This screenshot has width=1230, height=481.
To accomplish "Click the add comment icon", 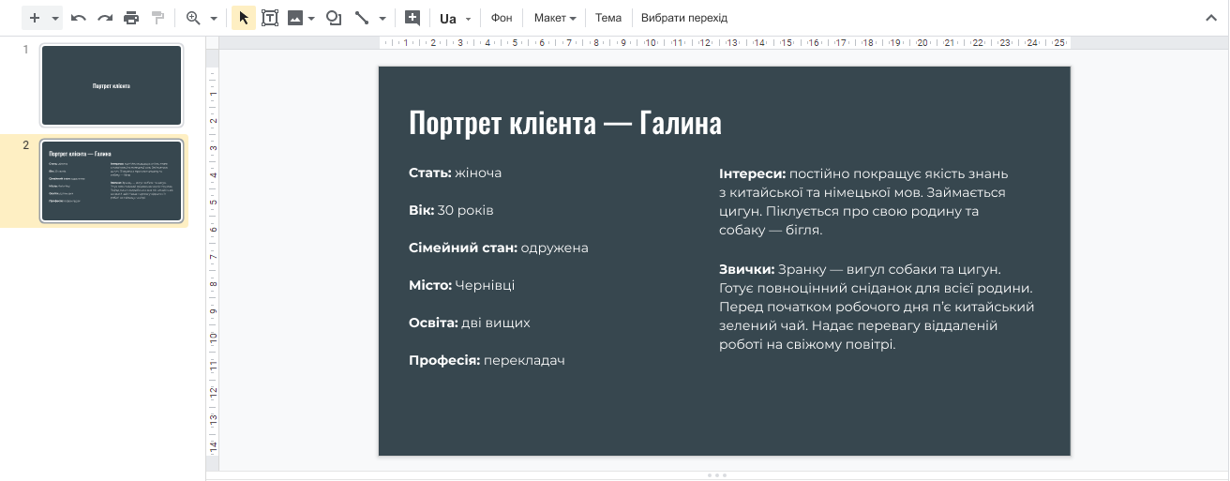I will pos(412,18).
